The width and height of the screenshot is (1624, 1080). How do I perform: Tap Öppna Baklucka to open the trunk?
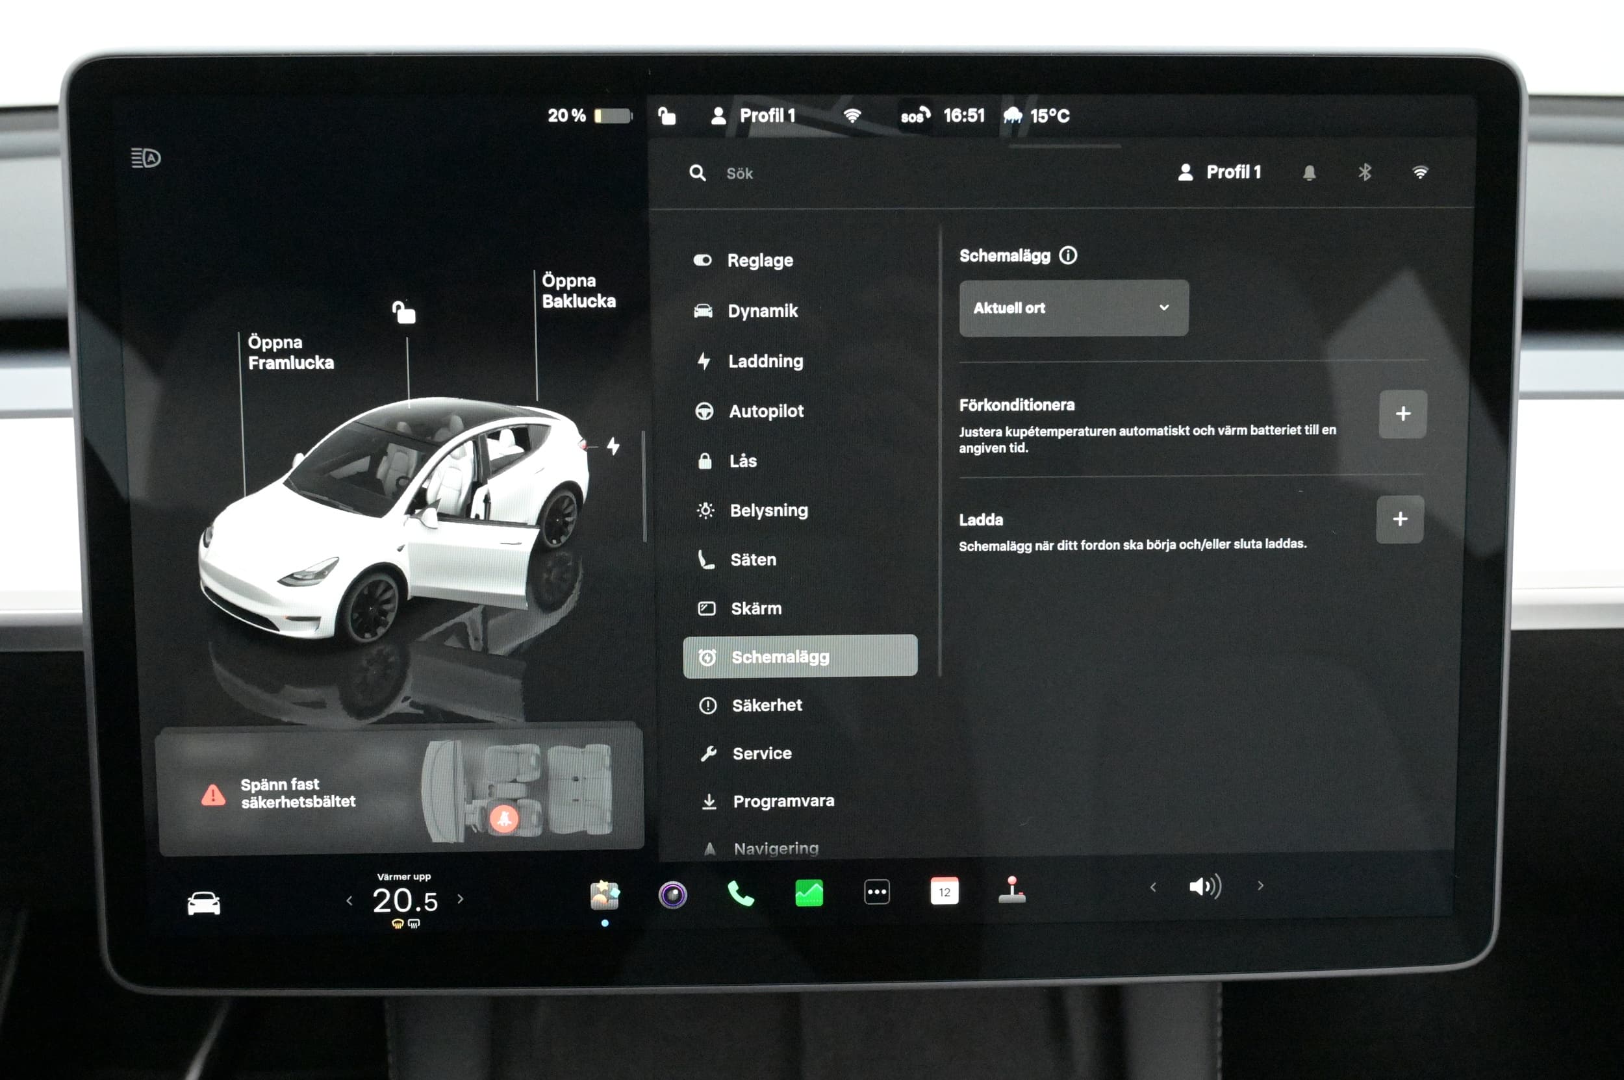click(577, 291)
